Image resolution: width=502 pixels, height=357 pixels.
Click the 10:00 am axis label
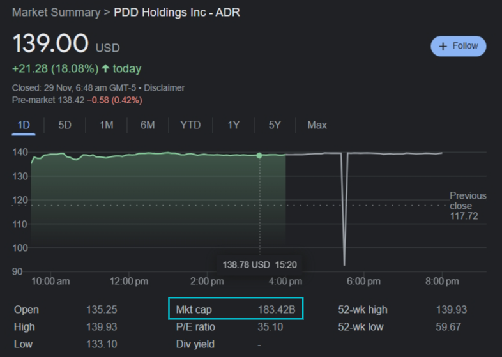click(x=50, y=282)
